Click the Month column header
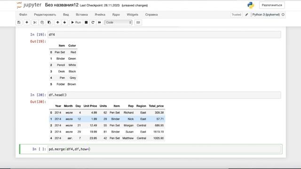 tap(68, 106)
